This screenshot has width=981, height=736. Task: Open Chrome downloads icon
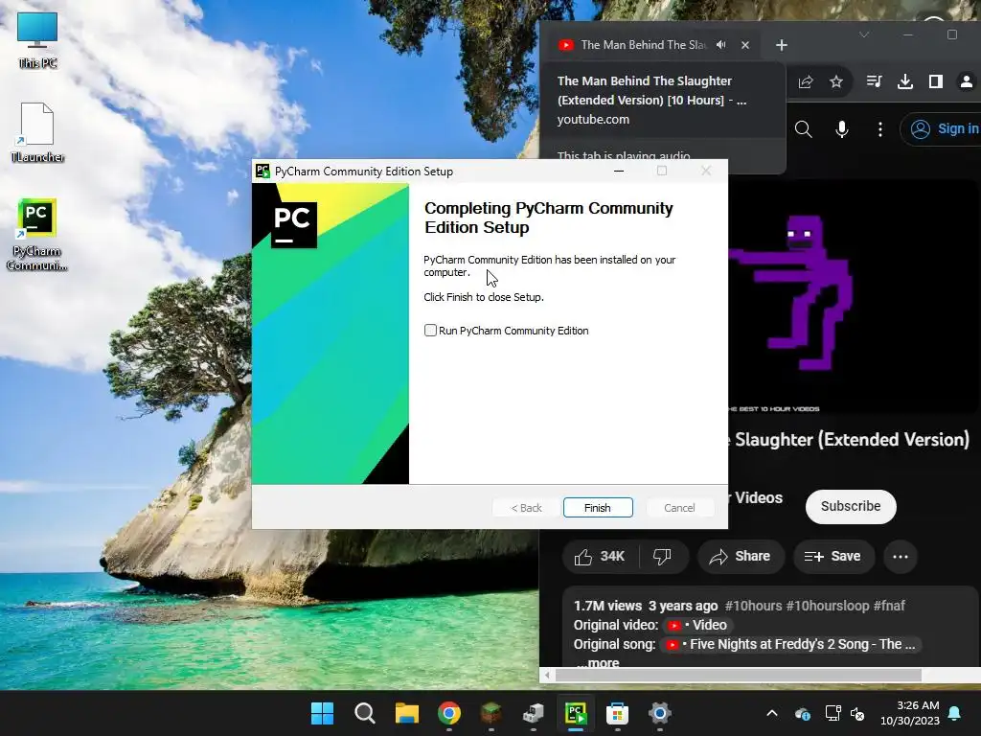(904, 81)
